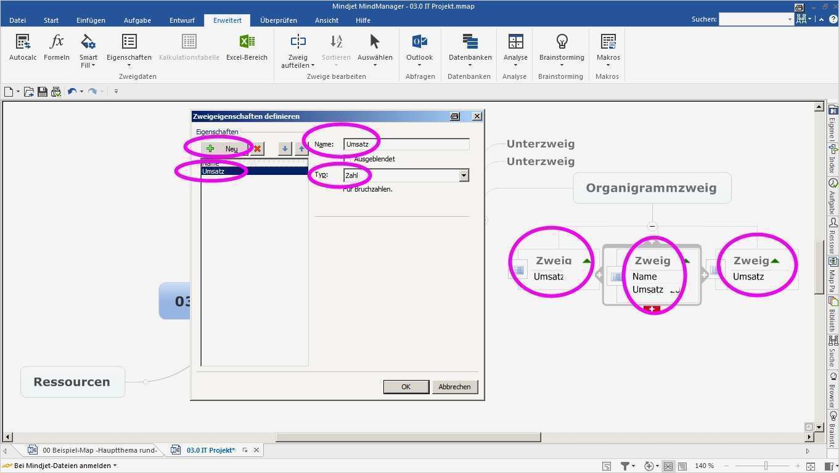The width and height of the screenshot is (839, 473).
Task: Select the Ressourcen topic on the map
Action: [72, 382]
